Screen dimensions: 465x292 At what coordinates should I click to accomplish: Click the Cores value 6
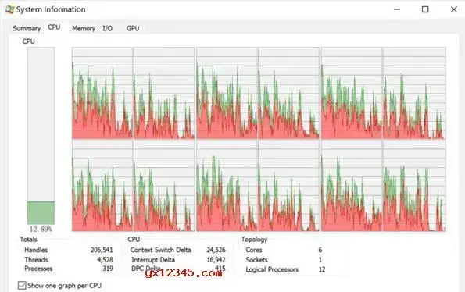tap(320, 250)
